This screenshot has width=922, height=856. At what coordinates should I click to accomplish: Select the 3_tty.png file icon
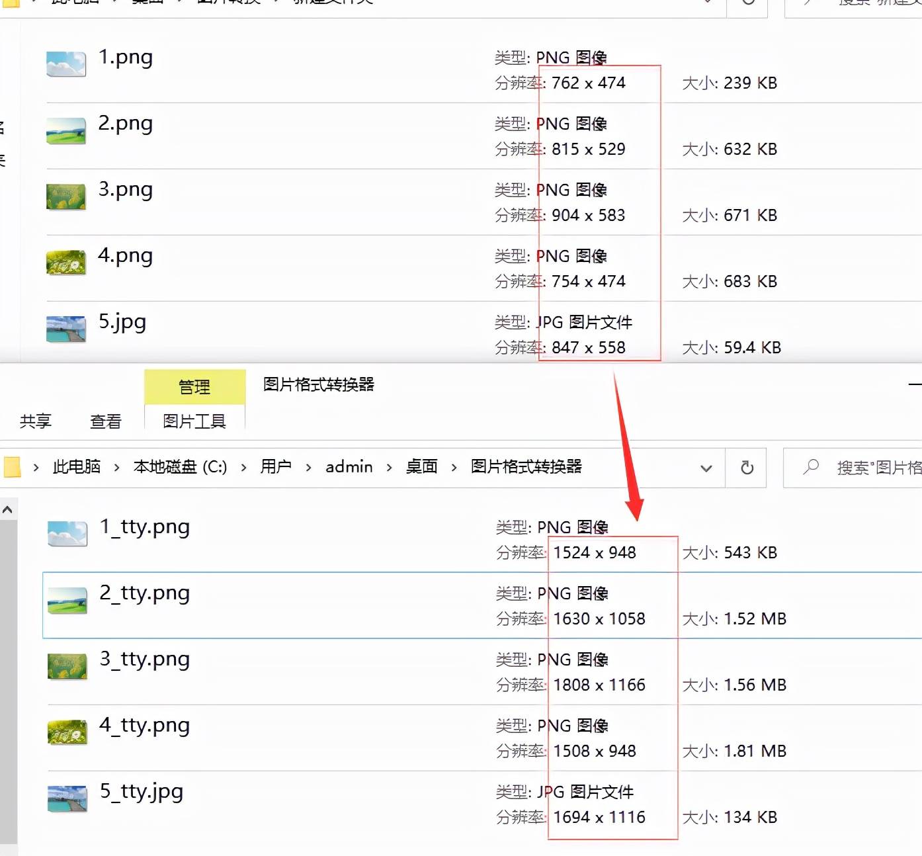(x=67, y=666)
